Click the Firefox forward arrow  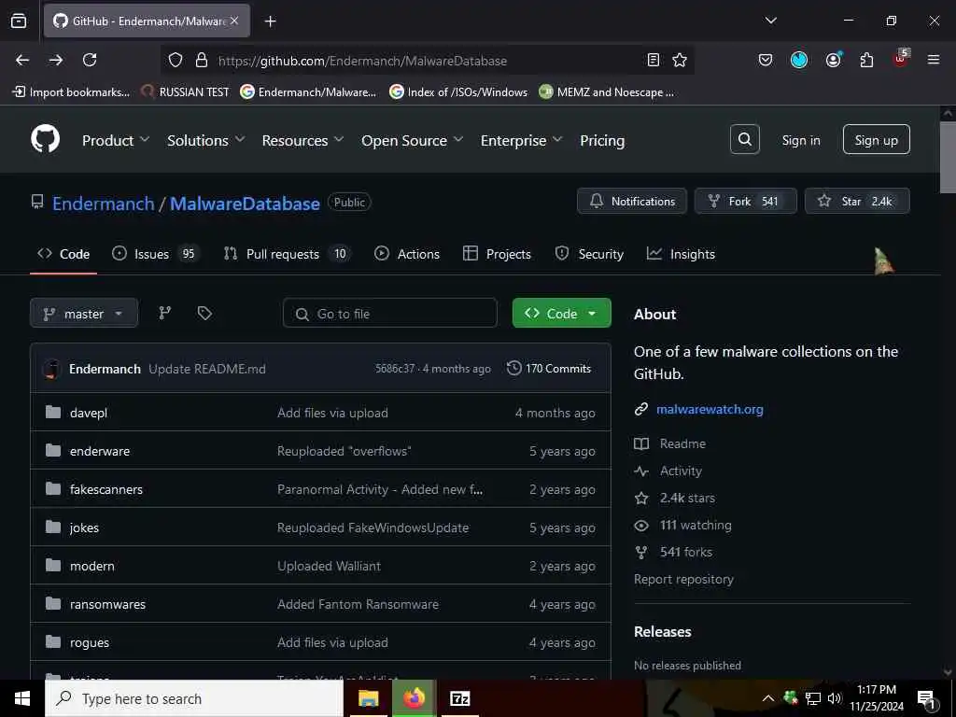point(56,60)
